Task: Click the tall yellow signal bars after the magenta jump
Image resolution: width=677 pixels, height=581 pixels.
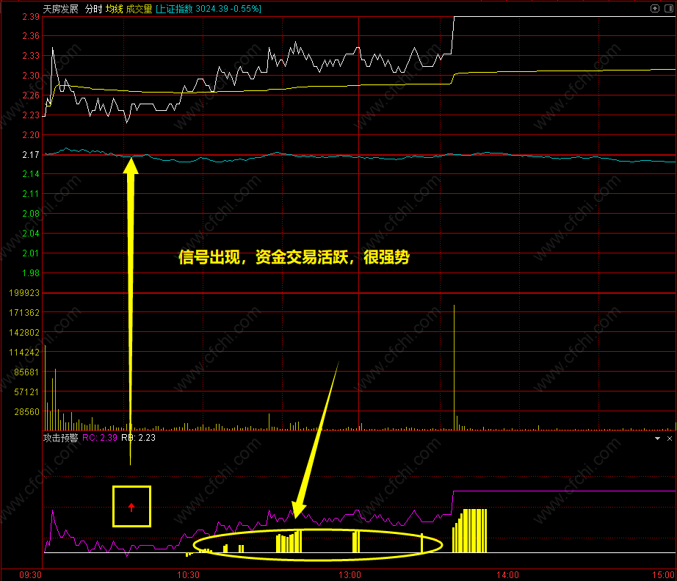Action: (470, 531)
